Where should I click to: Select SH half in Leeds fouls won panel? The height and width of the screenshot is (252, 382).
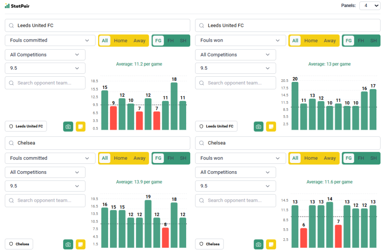373,41
